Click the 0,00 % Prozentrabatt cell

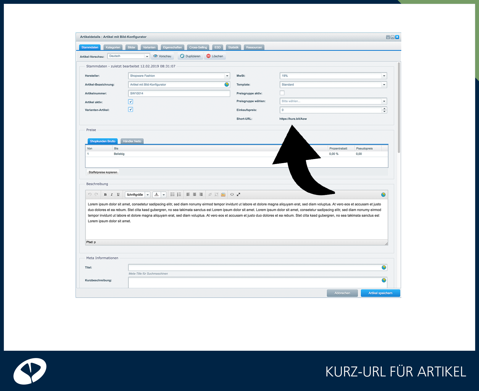pos(334,154)
